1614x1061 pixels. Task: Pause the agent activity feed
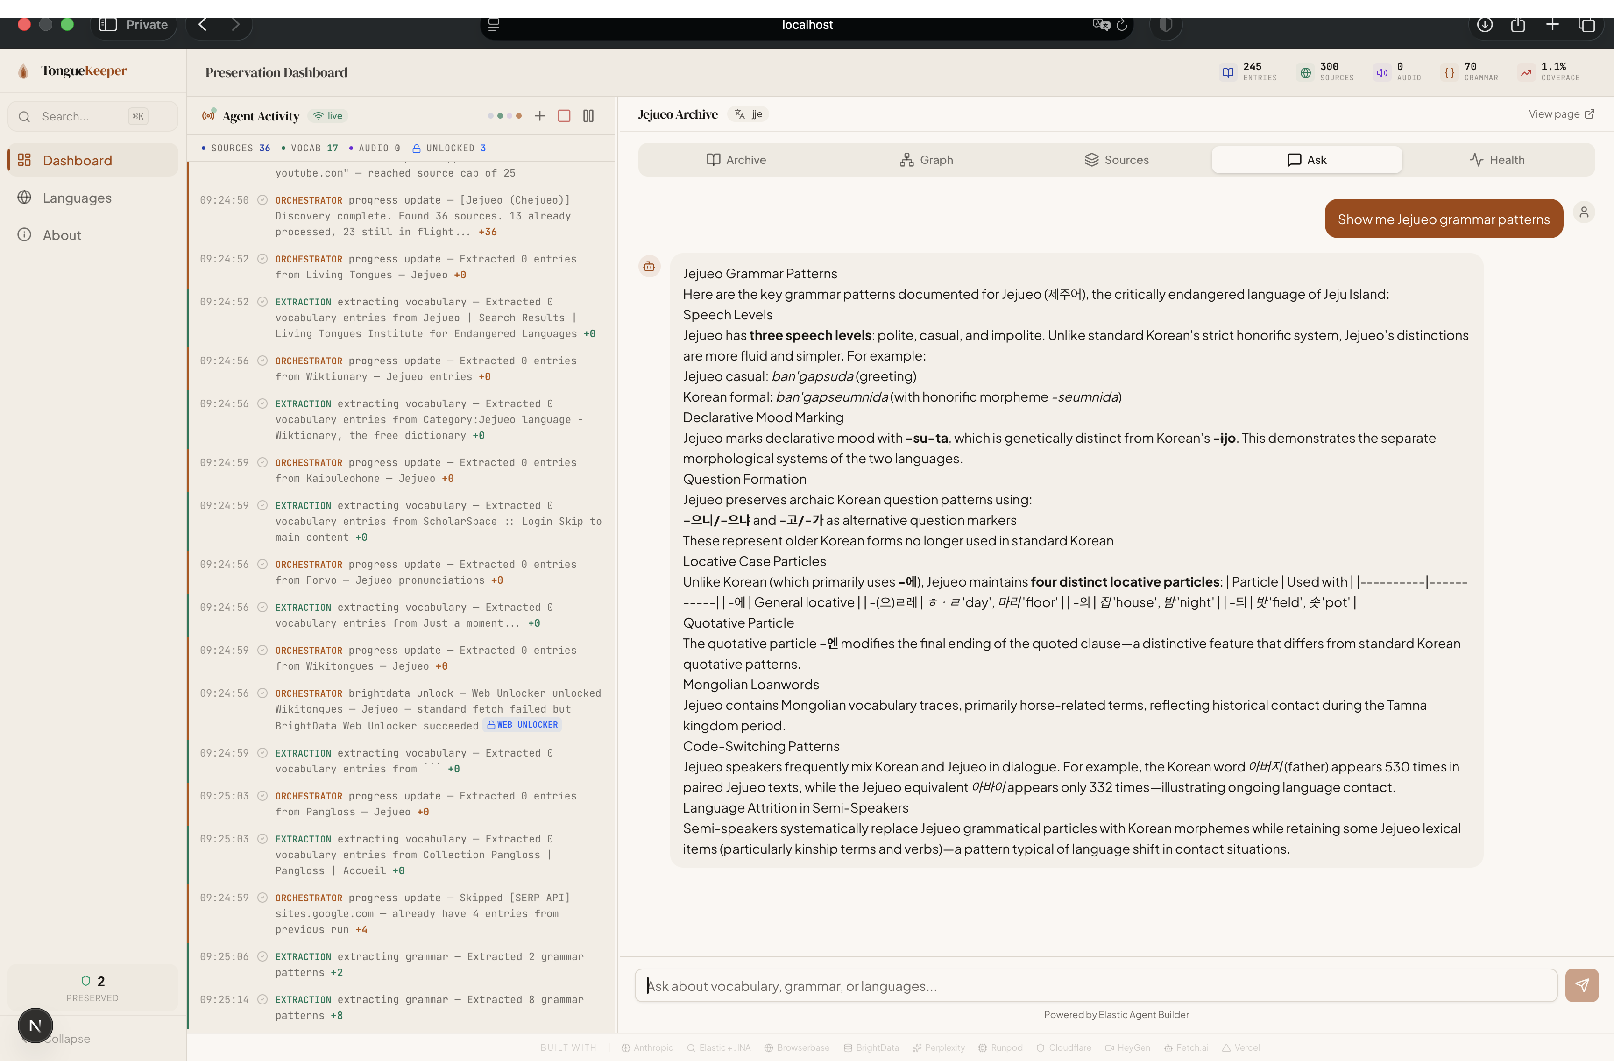[x=588, y=116]
